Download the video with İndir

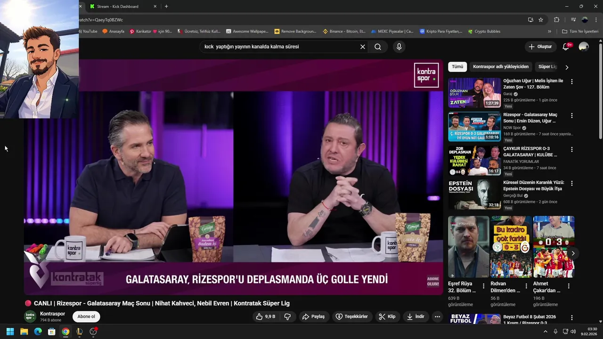(x=416, y=316)
